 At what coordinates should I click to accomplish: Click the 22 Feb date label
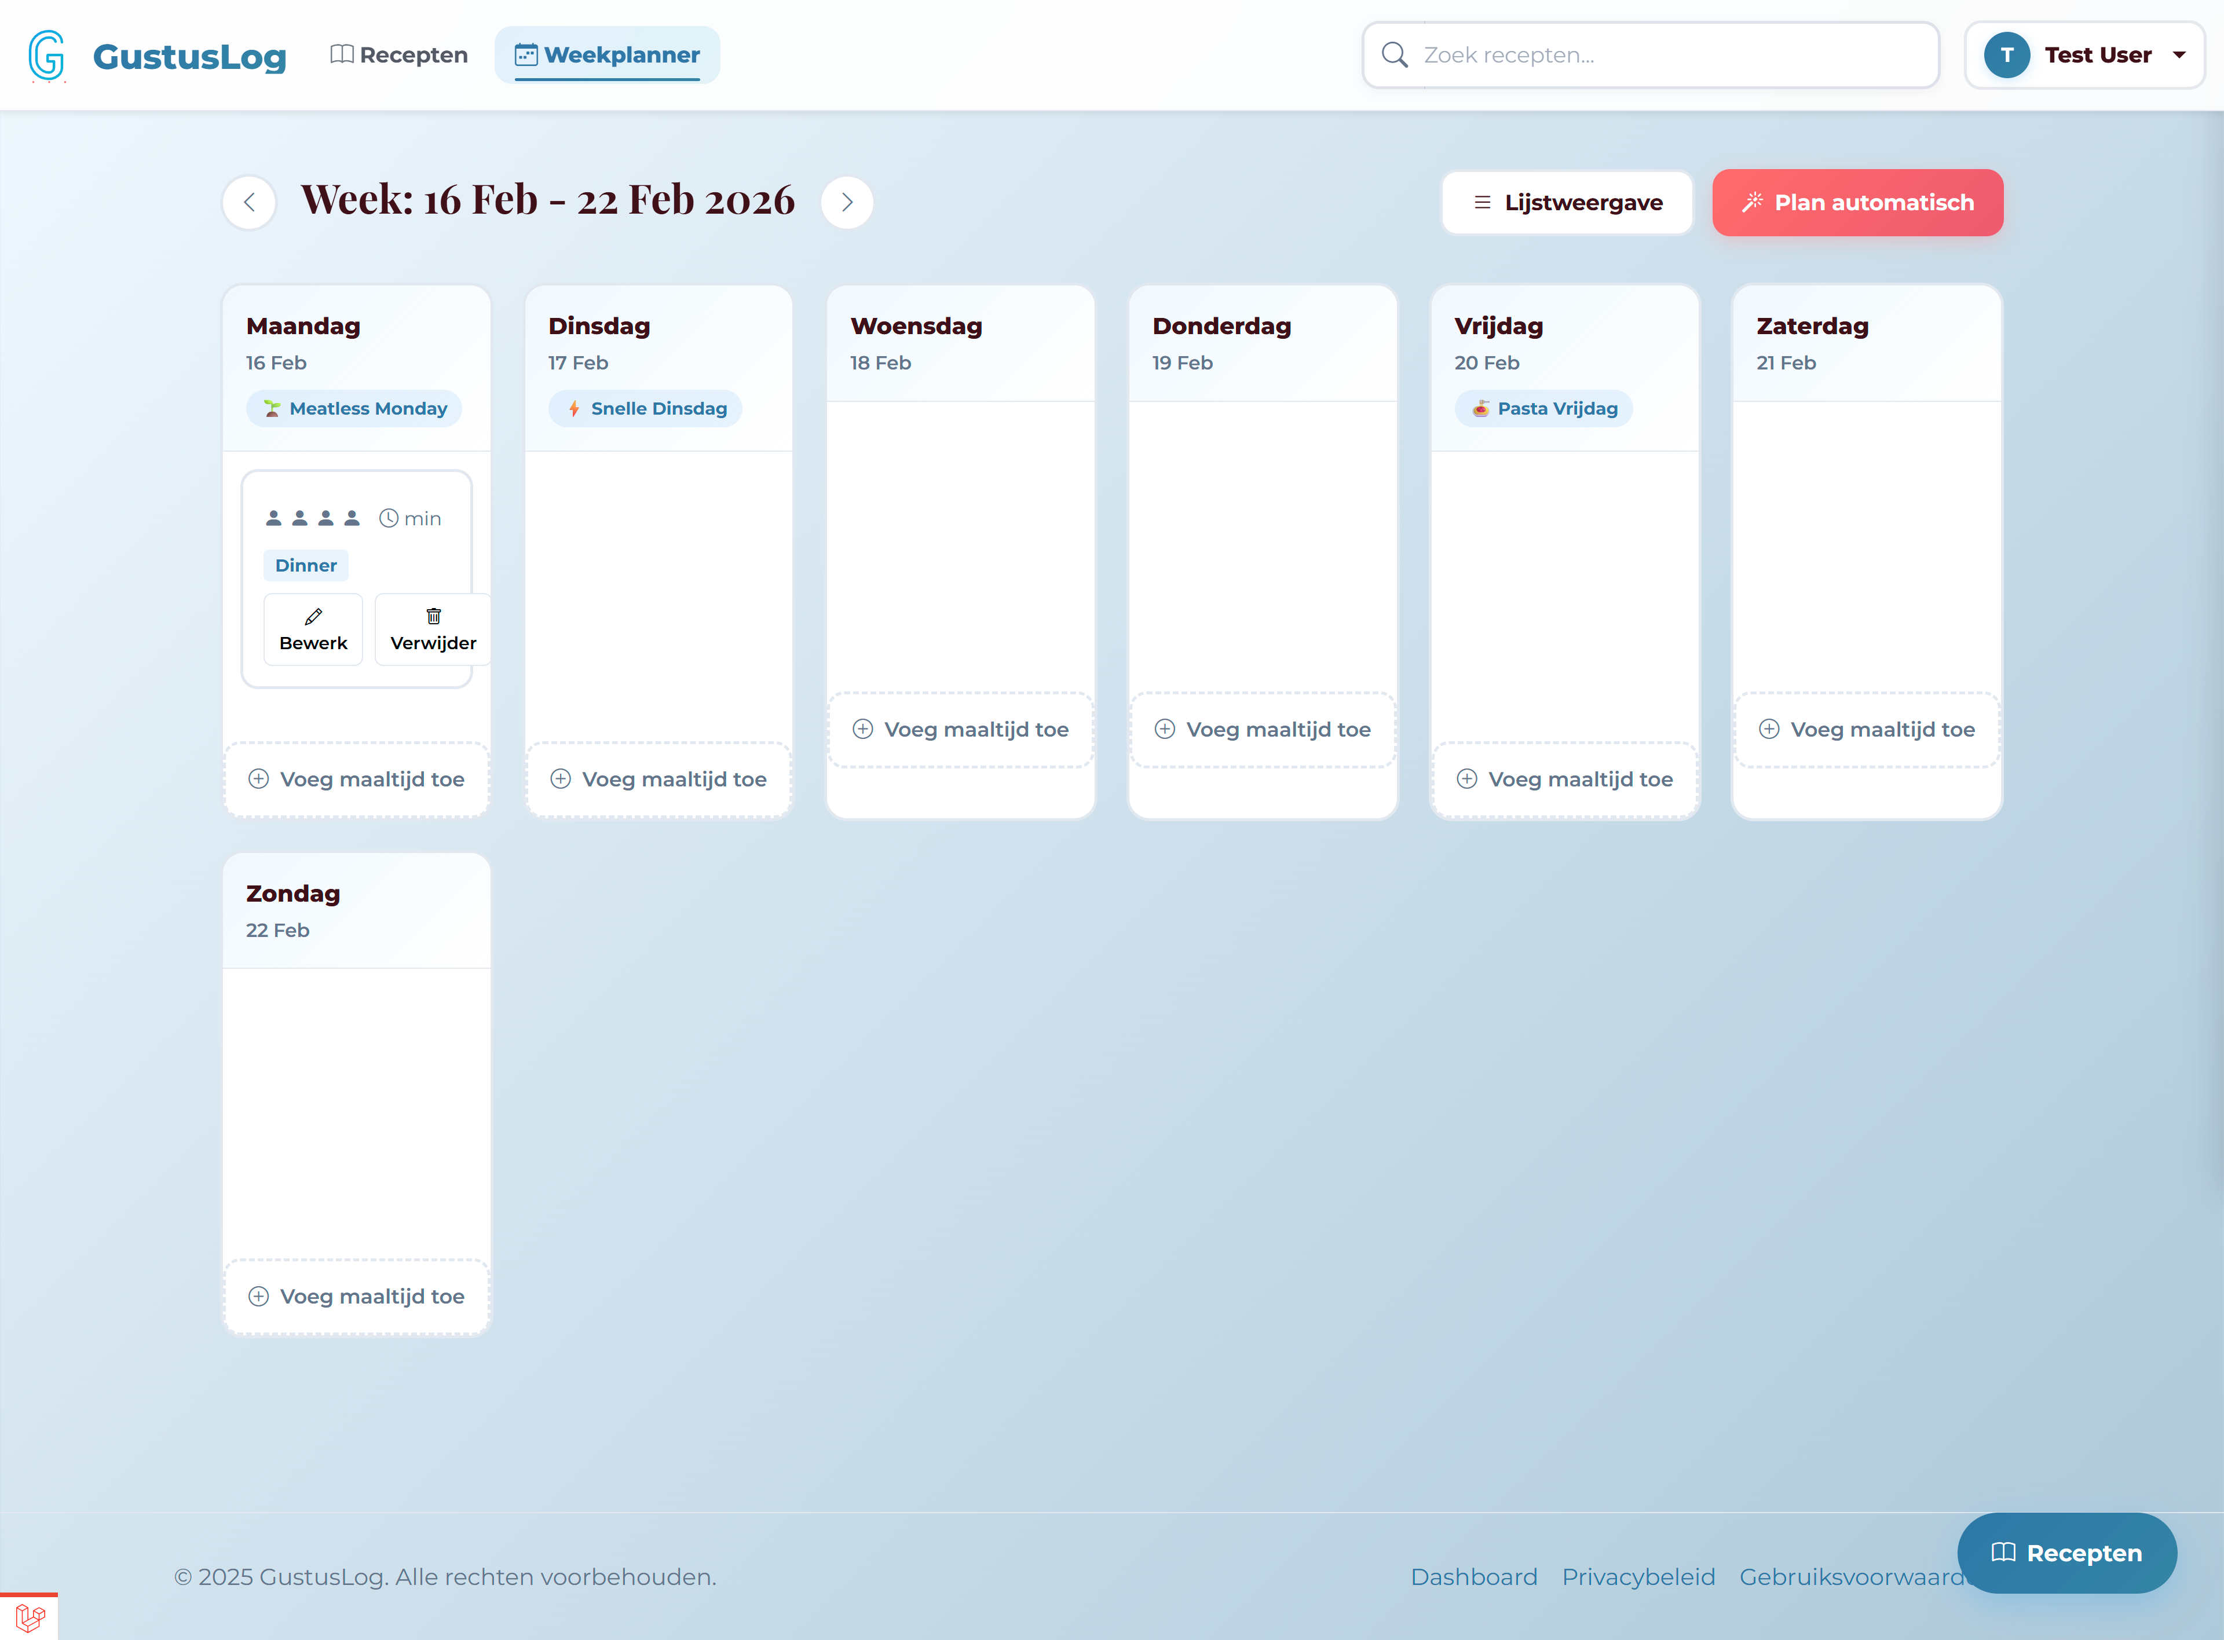277,930
